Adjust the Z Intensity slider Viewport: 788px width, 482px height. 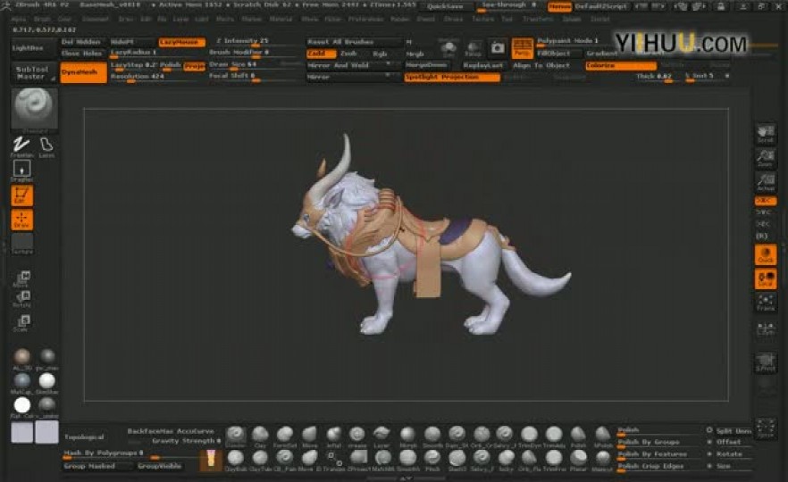(x=255, y=42)
